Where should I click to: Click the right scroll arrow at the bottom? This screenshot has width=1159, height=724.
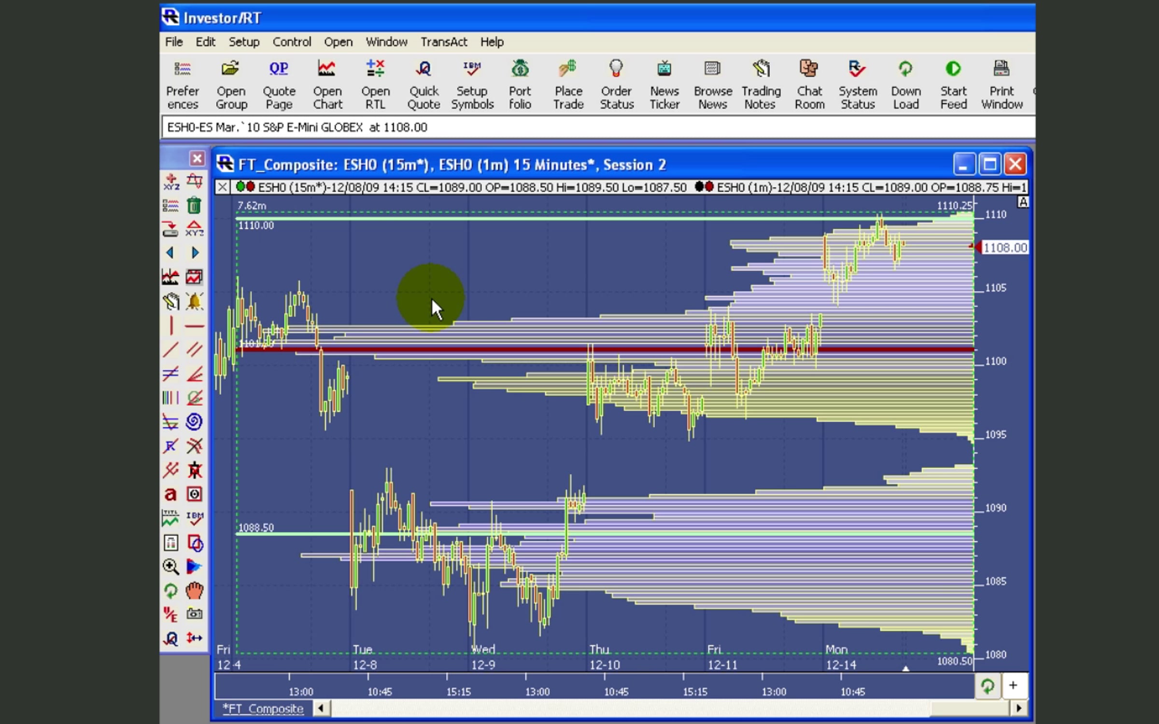1018,709
